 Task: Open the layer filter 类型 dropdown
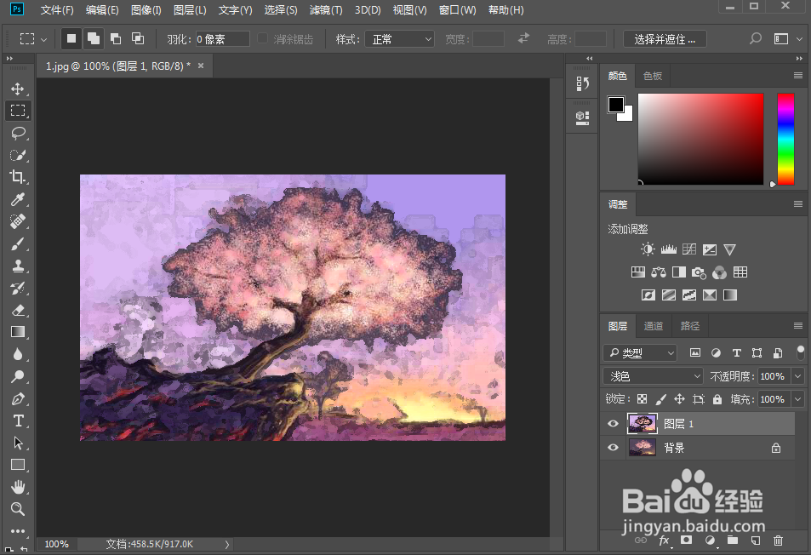pos(640,352)
